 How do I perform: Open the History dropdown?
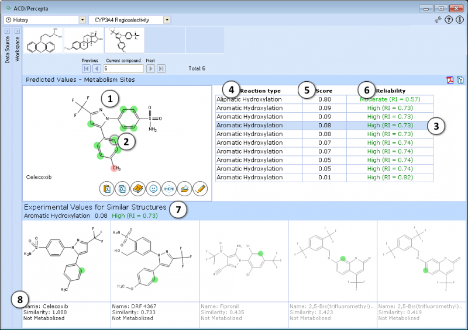pyautogui.click(x=82, y=20)
